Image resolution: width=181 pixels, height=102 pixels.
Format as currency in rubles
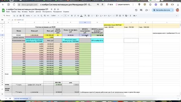[35, 16]
